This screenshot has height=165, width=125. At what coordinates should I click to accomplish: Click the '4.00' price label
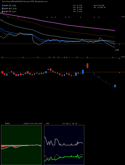[117, 50]
